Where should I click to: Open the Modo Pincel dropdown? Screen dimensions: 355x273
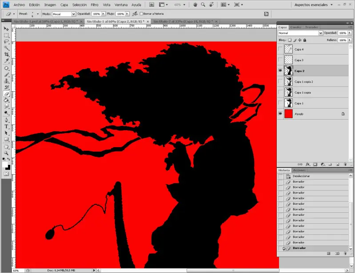(x=73, y=14)
